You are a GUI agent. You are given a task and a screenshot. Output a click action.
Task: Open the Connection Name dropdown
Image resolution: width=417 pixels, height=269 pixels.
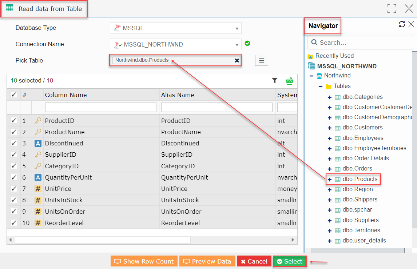237,45
